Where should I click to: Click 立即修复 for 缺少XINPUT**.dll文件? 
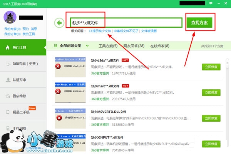click(x=211, y=144)
